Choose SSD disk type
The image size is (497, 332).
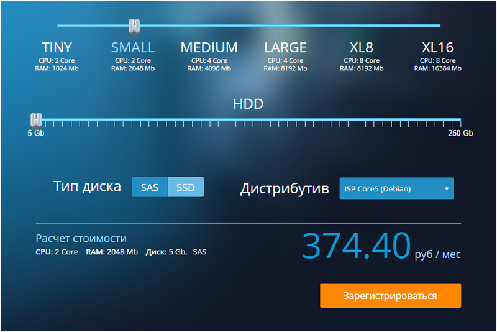tap(186, 187)
